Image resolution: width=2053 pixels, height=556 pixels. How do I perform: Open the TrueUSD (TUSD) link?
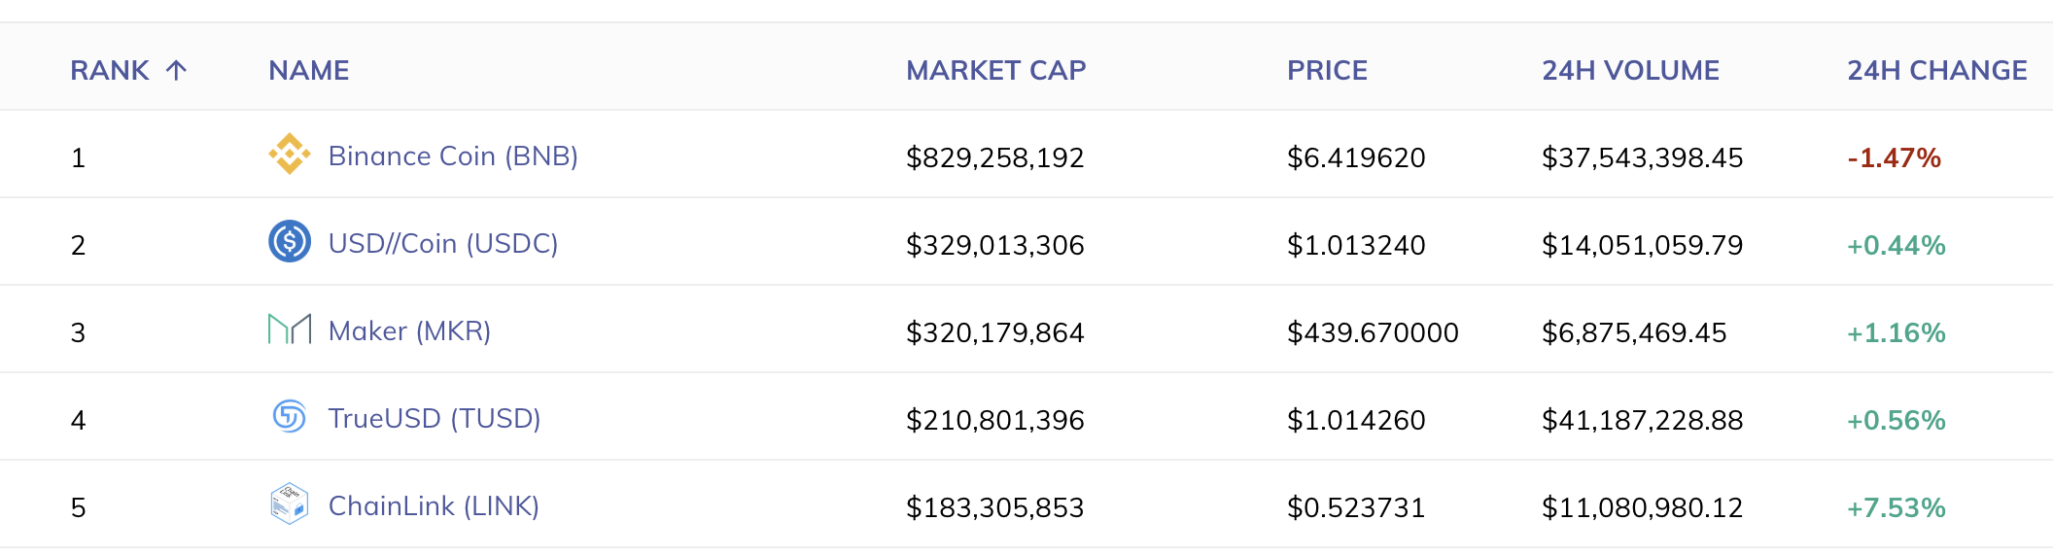coord(435,418)
